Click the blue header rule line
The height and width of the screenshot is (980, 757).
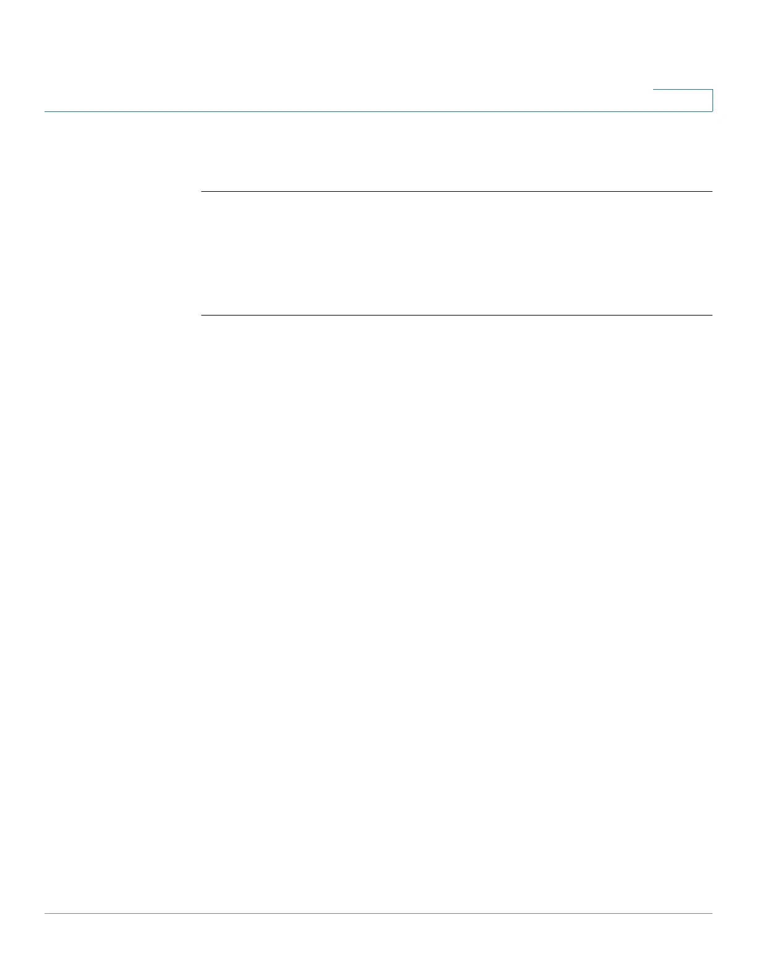tap(378, 111)
